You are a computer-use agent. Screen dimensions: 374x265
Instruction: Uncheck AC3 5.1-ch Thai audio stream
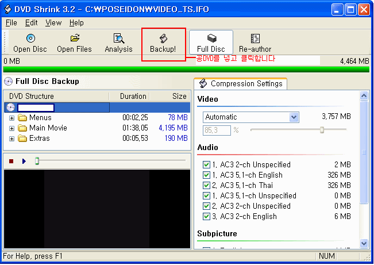coord(206,185)
